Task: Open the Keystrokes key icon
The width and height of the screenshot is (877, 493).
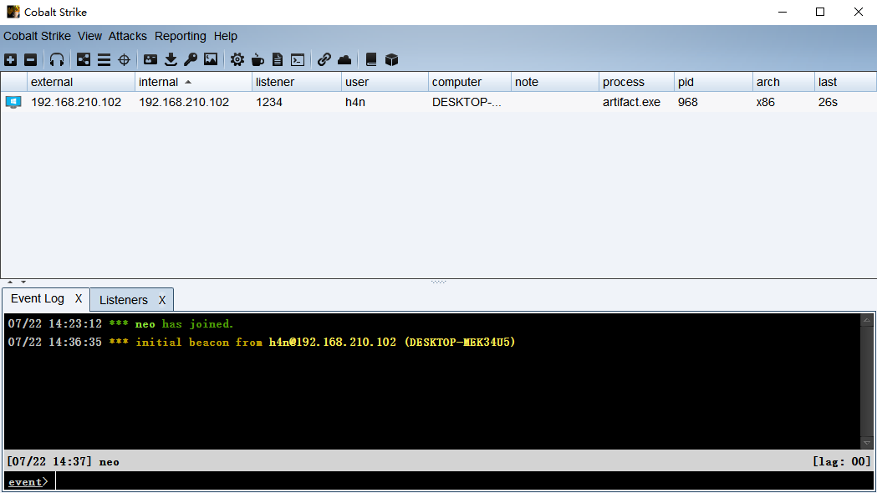Action: point(191,60)
